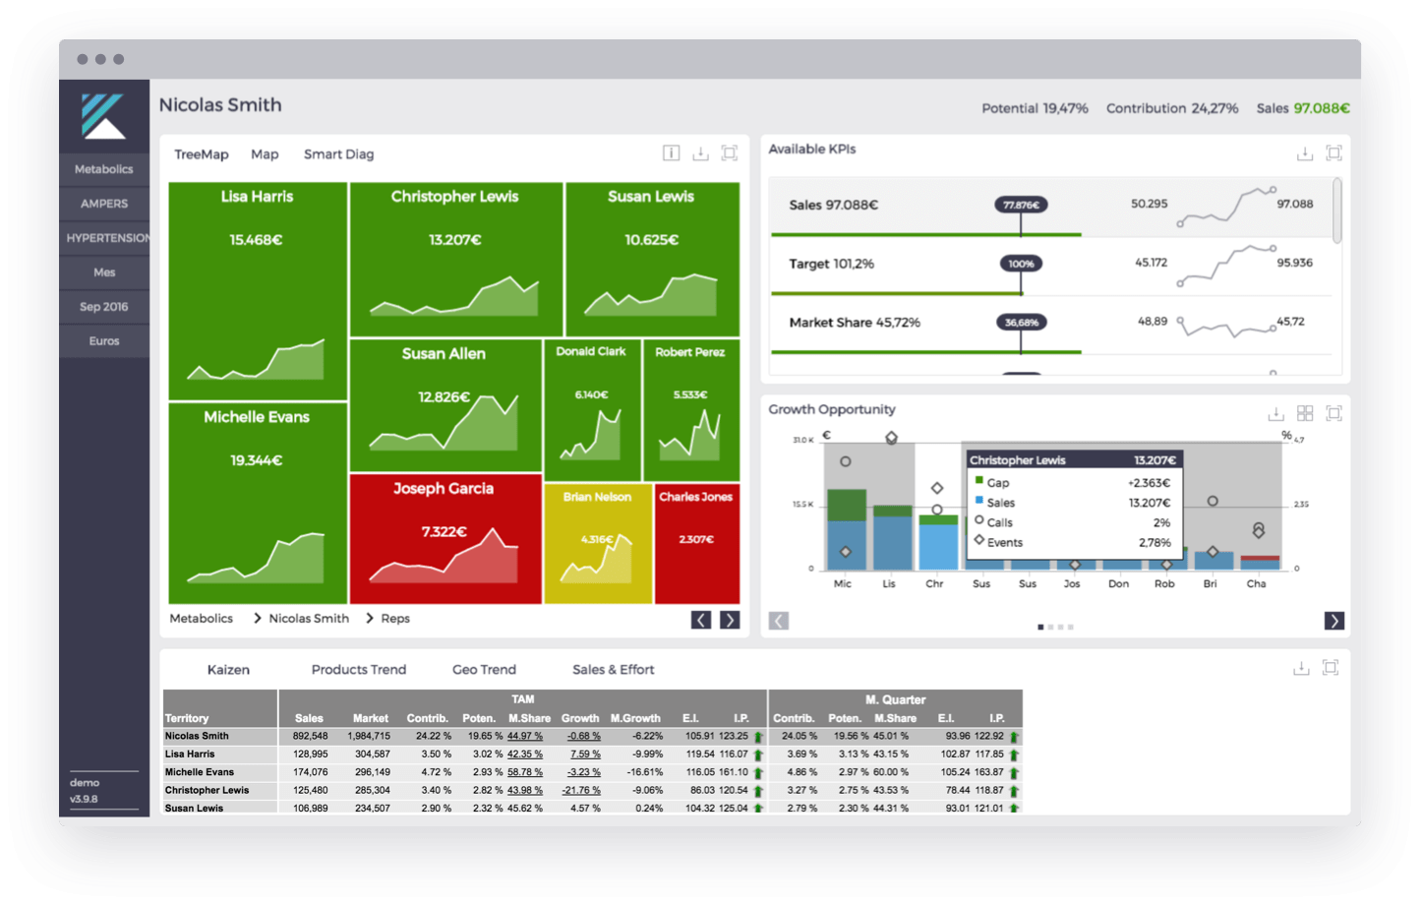Open the Joseph Garcia red treemap tile
The image size is (1422, 905).
[444, 538]
